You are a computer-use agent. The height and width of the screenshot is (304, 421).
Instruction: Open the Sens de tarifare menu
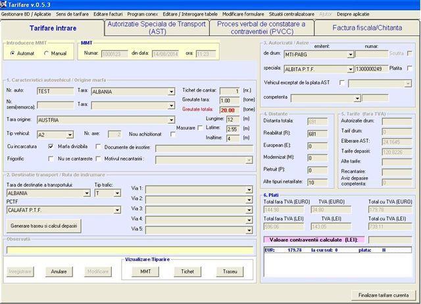tap(72, 14)
